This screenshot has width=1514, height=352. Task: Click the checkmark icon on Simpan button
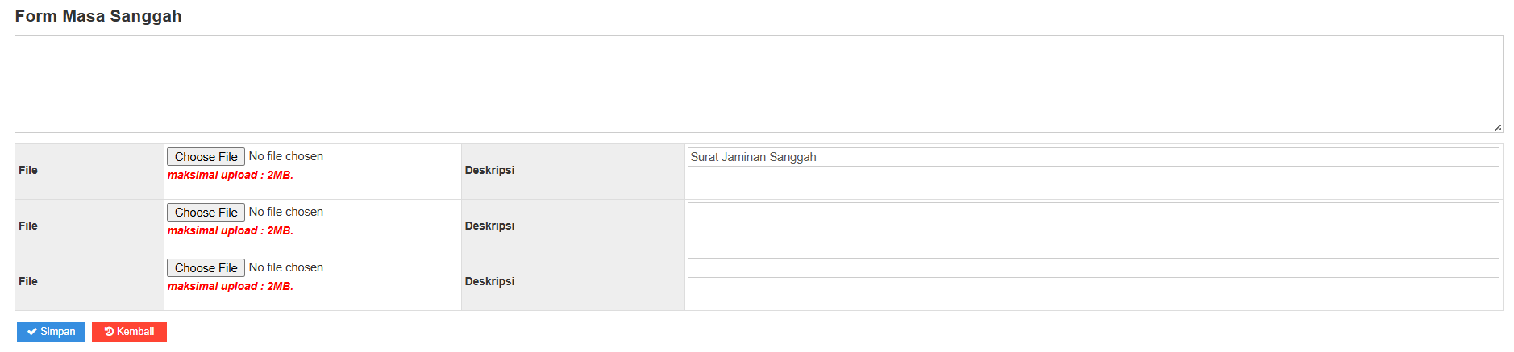(31, 332)
